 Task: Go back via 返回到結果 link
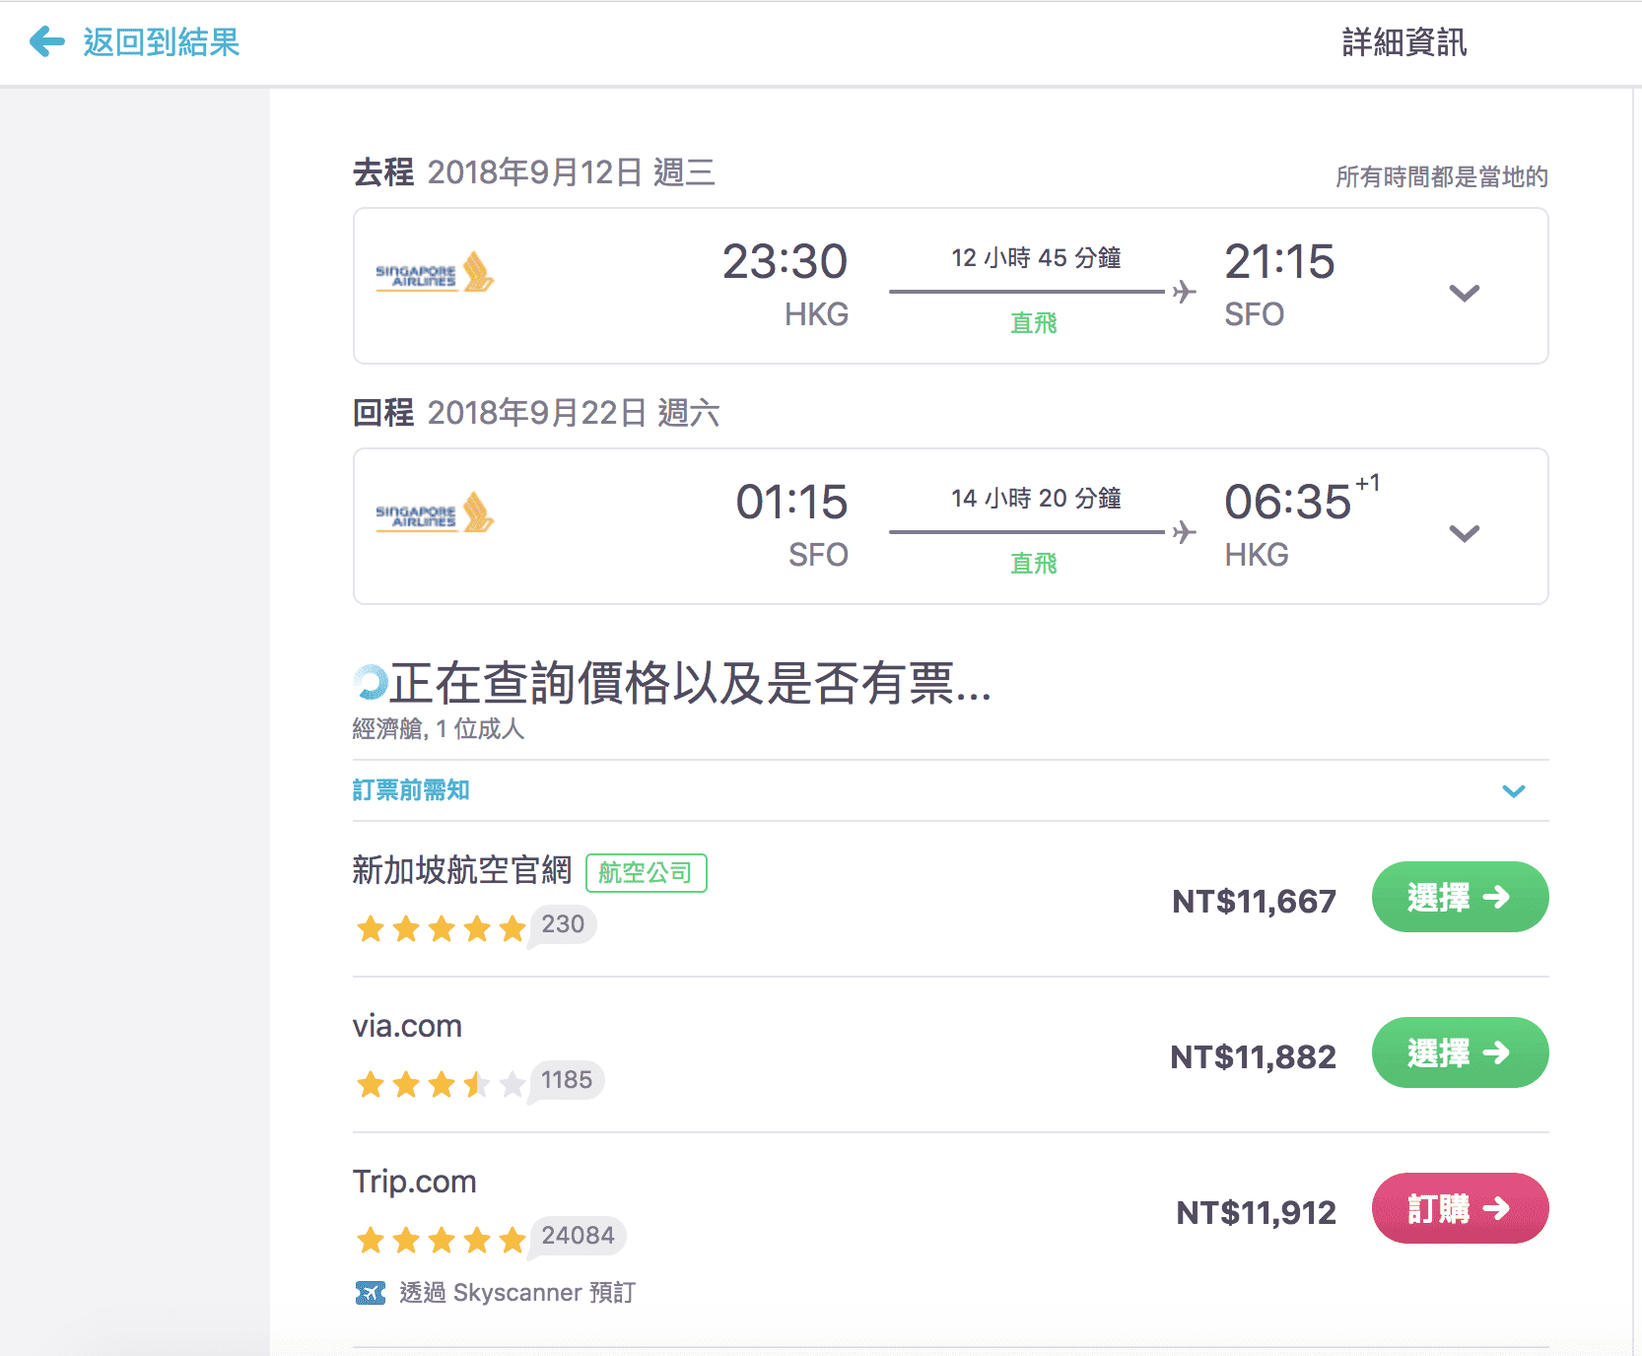(x=162, y=41)
